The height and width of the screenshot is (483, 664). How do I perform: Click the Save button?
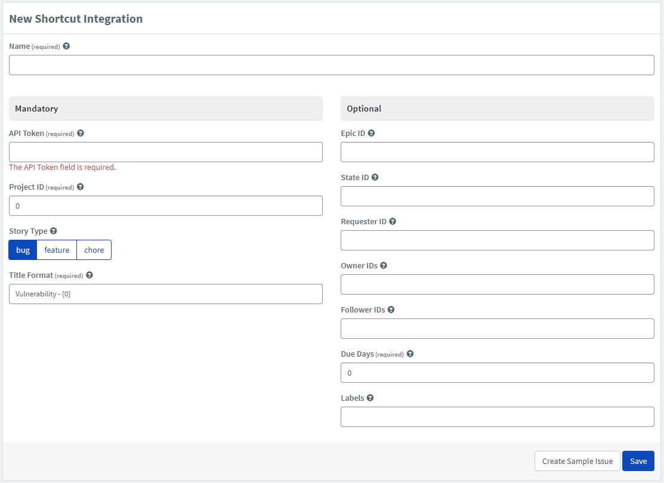[638, 461]
